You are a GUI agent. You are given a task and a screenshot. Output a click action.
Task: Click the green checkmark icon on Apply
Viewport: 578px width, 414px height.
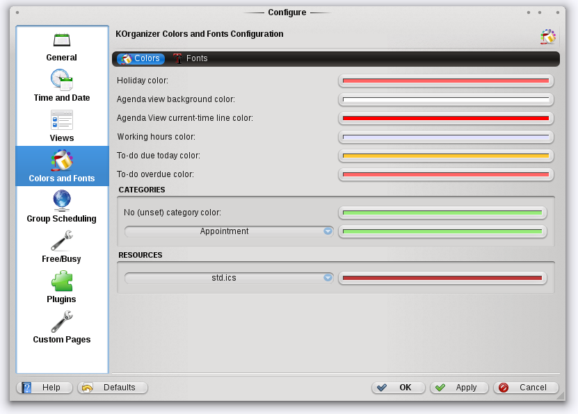click(x=440, y=388)
